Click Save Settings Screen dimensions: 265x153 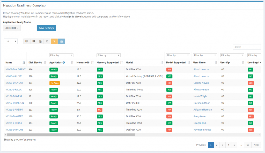pyautogui.click(x=46, y=28)
